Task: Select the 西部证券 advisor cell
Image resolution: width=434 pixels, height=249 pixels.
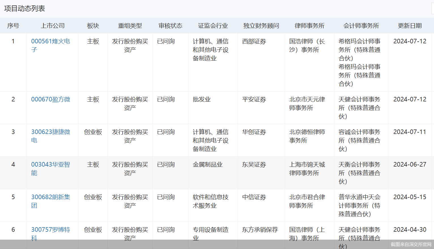Action: point(254,41)
